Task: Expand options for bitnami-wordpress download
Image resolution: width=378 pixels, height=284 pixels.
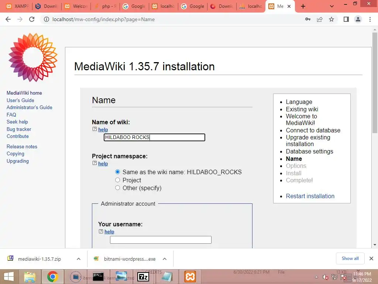Action: click(x=165, y=259)
